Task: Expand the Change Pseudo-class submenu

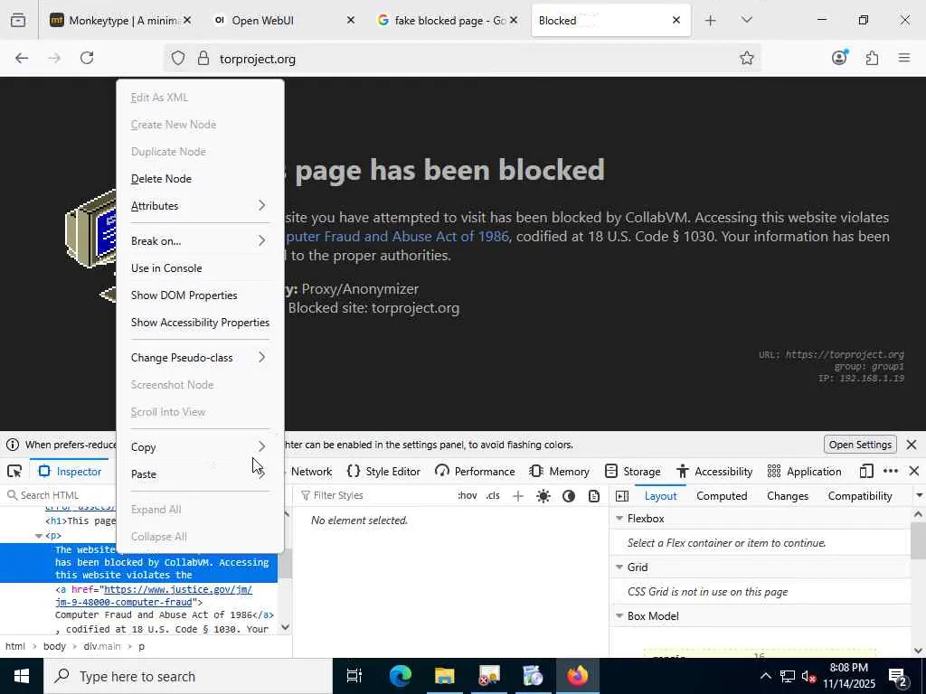Action: [x=200, y=358]
